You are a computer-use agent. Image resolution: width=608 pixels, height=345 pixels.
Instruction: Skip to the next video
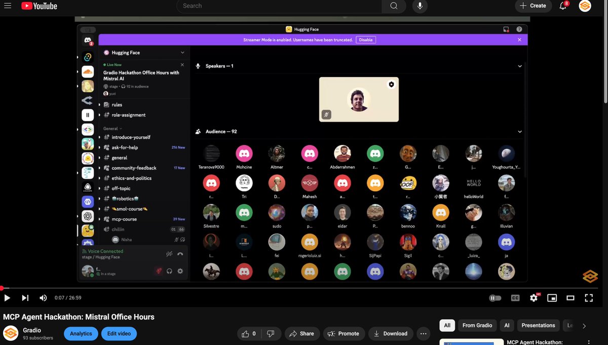pyautogui.click(x=25, y=298)
